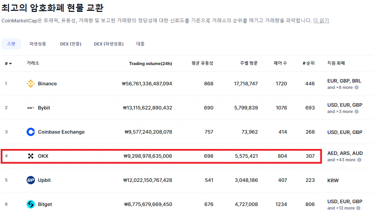Click Bybit volume ₩13,115,622,890,432
This screenshot has width=373, height=213.
pyautogui.click(x=148, y=108)
